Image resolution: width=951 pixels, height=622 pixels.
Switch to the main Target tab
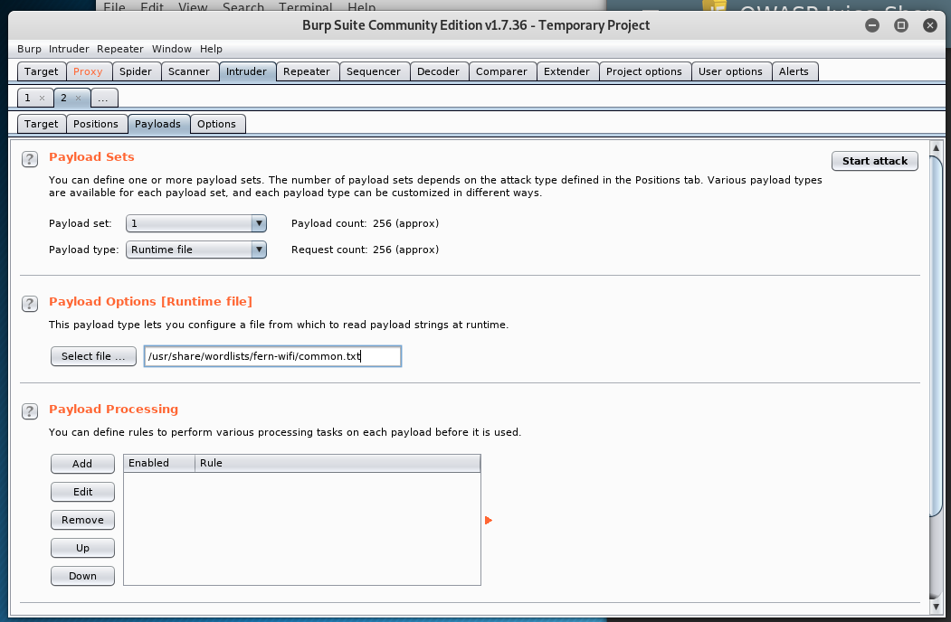coord(42,71)
